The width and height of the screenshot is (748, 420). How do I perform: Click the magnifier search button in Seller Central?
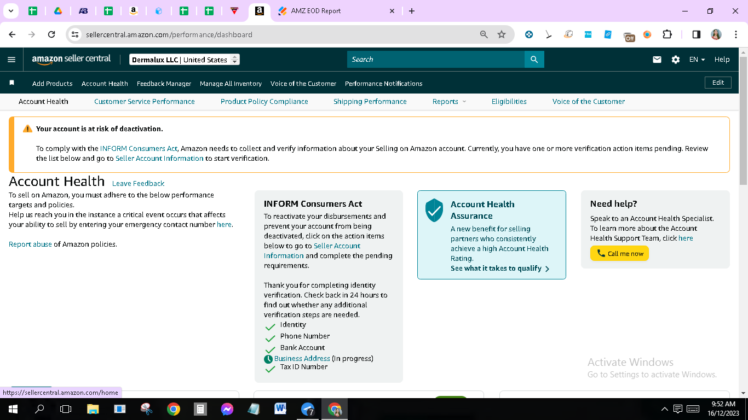click(x=534, y=60)
